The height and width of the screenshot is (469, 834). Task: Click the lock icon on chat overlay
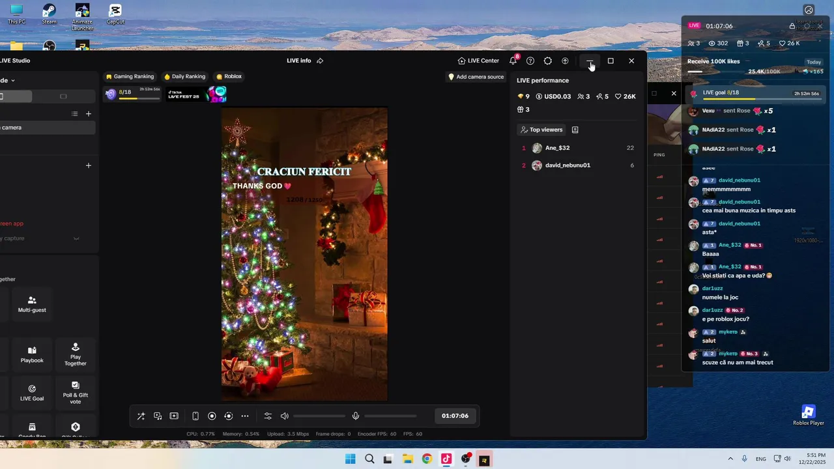coord(792,26)
